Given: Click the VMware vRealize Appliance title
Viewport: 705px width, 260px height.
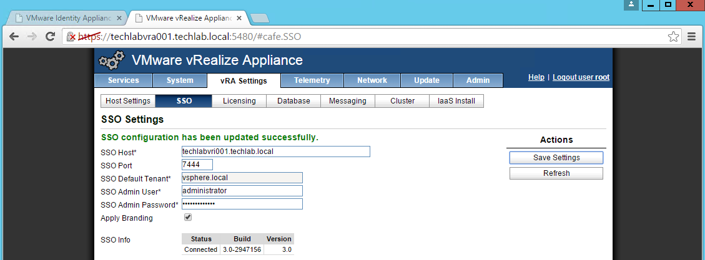Looking at the screenshot, I should coord(217,60).
